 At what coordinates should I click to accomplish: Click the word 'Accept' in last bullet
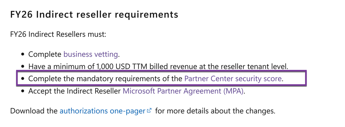point(40,91)
